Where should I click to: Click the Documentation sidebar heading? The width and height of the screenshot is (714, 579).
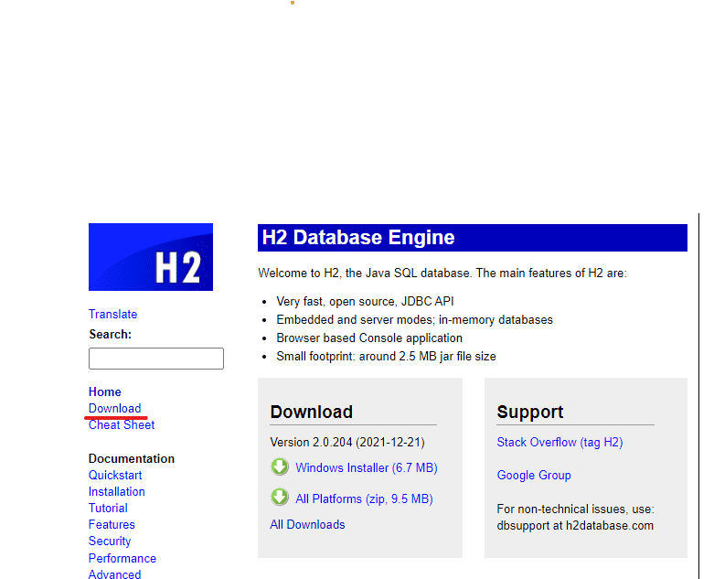(x=132, y=459)
